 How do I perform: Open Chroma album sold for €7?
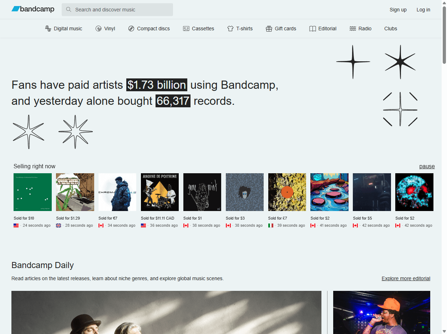tap(117, 192)
